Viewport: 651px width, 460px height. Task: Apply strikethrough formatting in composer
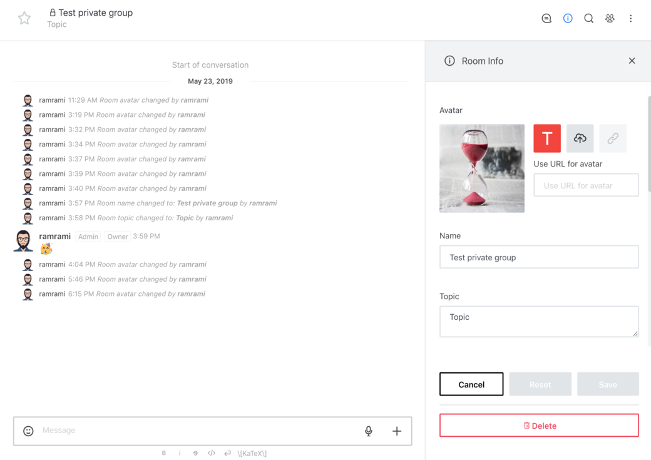click(195, 453)
